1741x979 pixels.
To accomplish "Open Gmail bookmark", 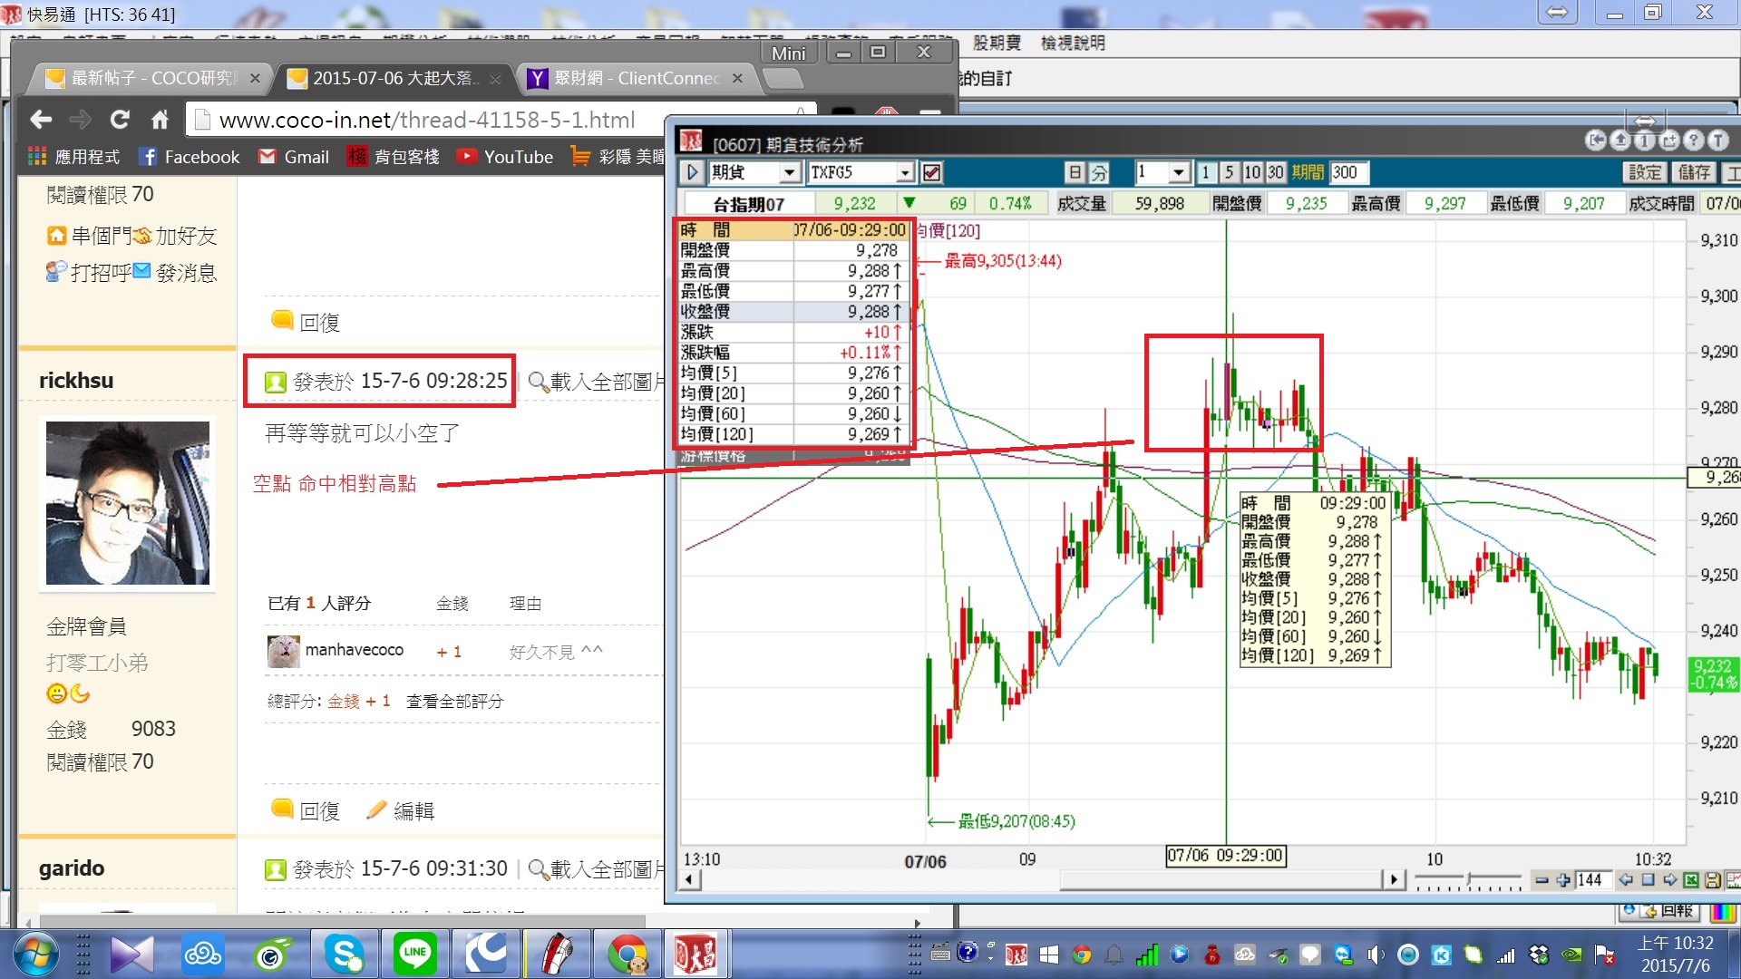I will click(x=294, y=157).
